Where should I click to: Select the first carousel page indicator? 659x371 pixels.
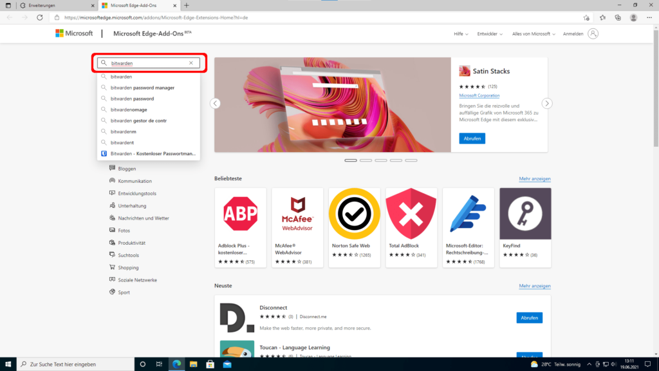click(351, 160)
